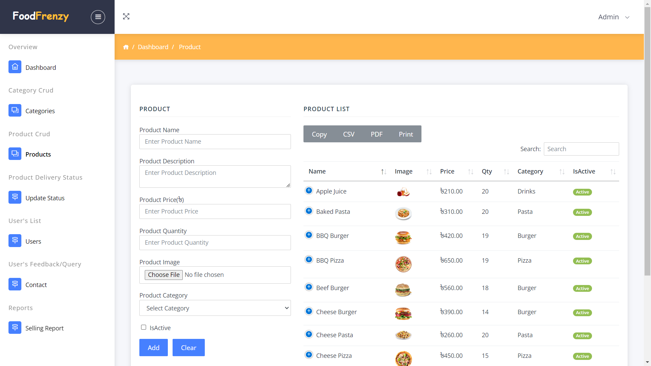The height and width of the screenshot is (366, 651).
Task: Enable the IsActive checkbox
Action: coord(143,327)
